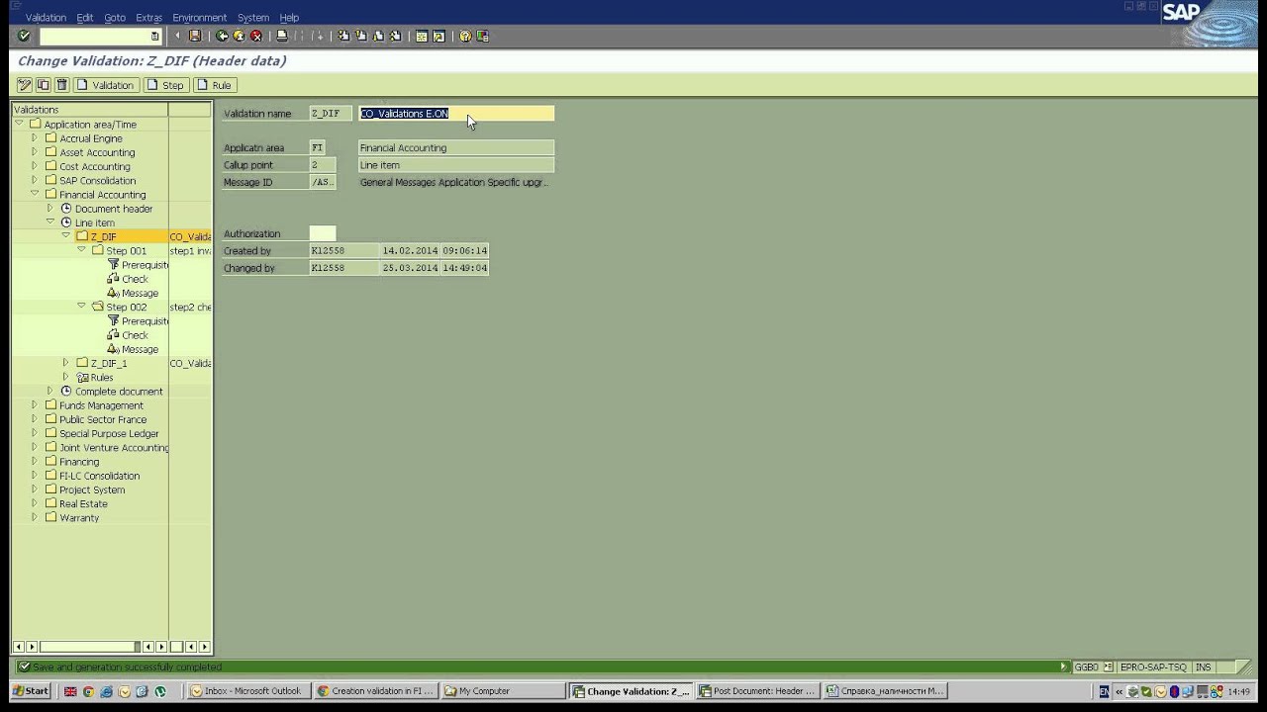Expand the Z_DIF_1 node
The width and height of the screenshot is (1267, 712).
pos(66,363)
